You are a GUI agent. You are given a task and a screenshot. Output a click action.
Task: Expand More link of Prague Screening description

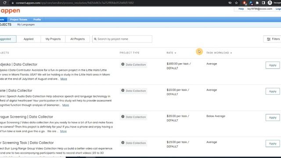point(63,131)
